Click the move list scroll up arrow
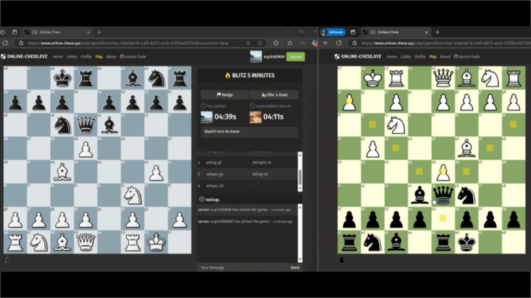Image resolution: width=531 pixels, height=298 pixels. (300, 154)
